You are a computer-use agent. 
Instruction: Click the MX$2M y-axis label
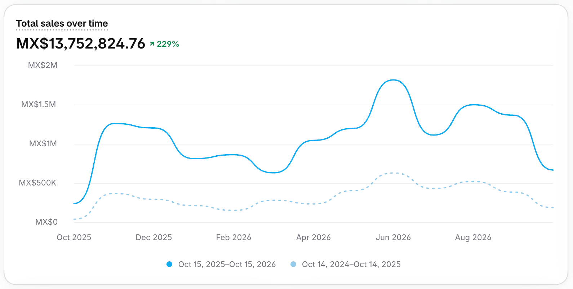coord(43,65)
